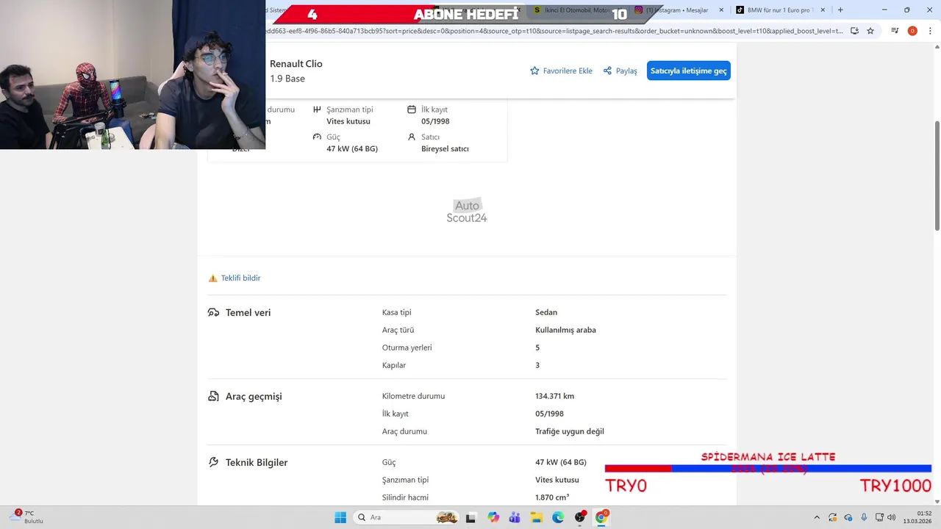Open Microsoft Teams from the taskbar

coord(515,517)
